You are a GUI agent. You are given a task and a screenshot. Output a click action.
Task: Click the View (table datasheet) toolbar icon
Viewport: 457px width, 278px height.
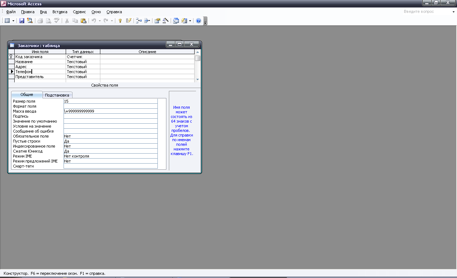[7, 21]
